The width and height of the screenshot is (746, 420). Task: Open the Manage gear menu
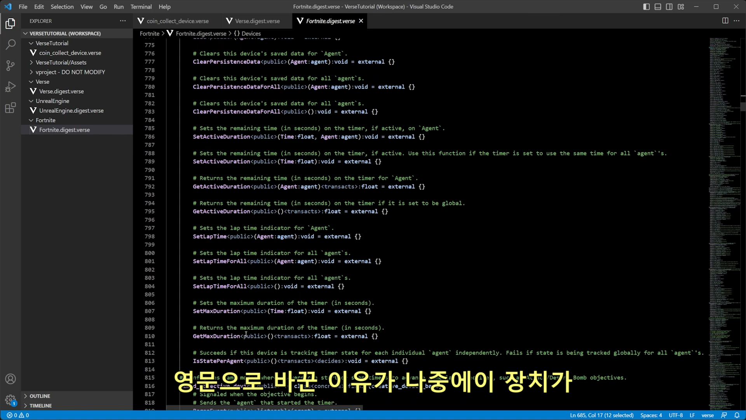tap(10, 399)
